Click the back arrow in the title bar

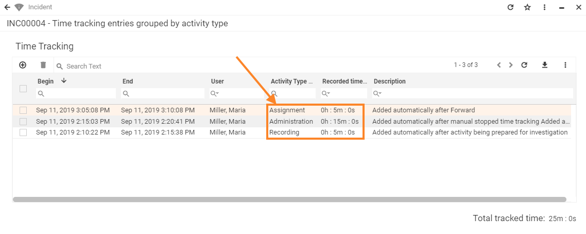[7, 7]
